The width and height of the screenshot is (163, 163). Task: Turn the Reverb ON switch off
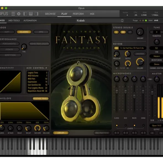tap(116, 48)
